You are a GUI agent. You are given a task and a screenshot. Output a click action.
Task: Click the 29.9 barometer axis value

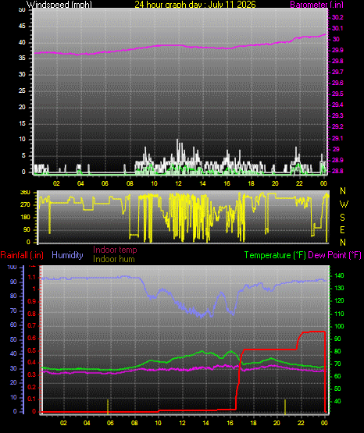click(337, 50)
